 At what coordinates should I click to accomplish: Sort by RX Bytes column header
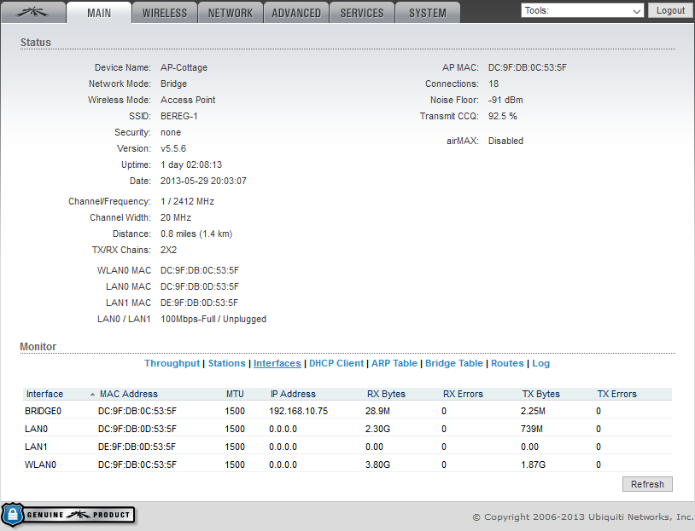386,394
